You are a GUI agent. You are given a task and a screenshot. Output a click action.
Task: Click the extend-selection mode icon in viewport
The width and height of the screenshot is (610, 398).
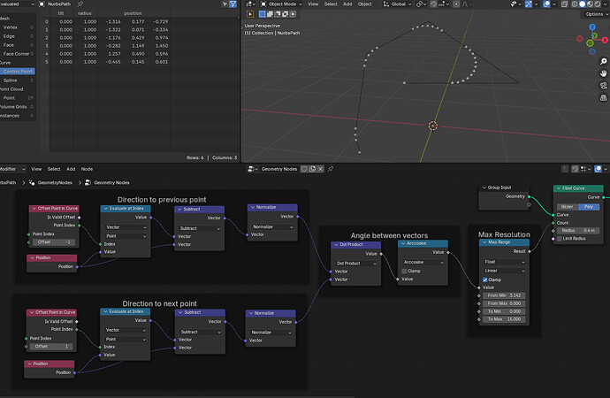tap(270, 14)
